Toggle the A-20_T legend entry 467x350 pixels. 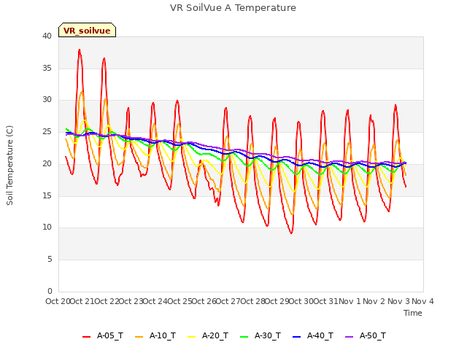pos(208,335)
